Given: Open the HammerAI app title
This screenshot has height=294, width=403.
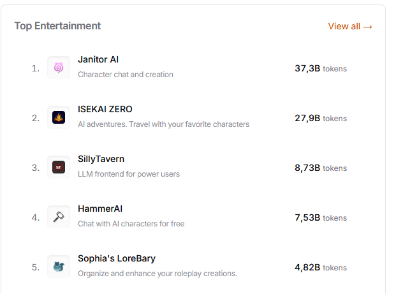Looking at the screenshot, I should point(100,209).
